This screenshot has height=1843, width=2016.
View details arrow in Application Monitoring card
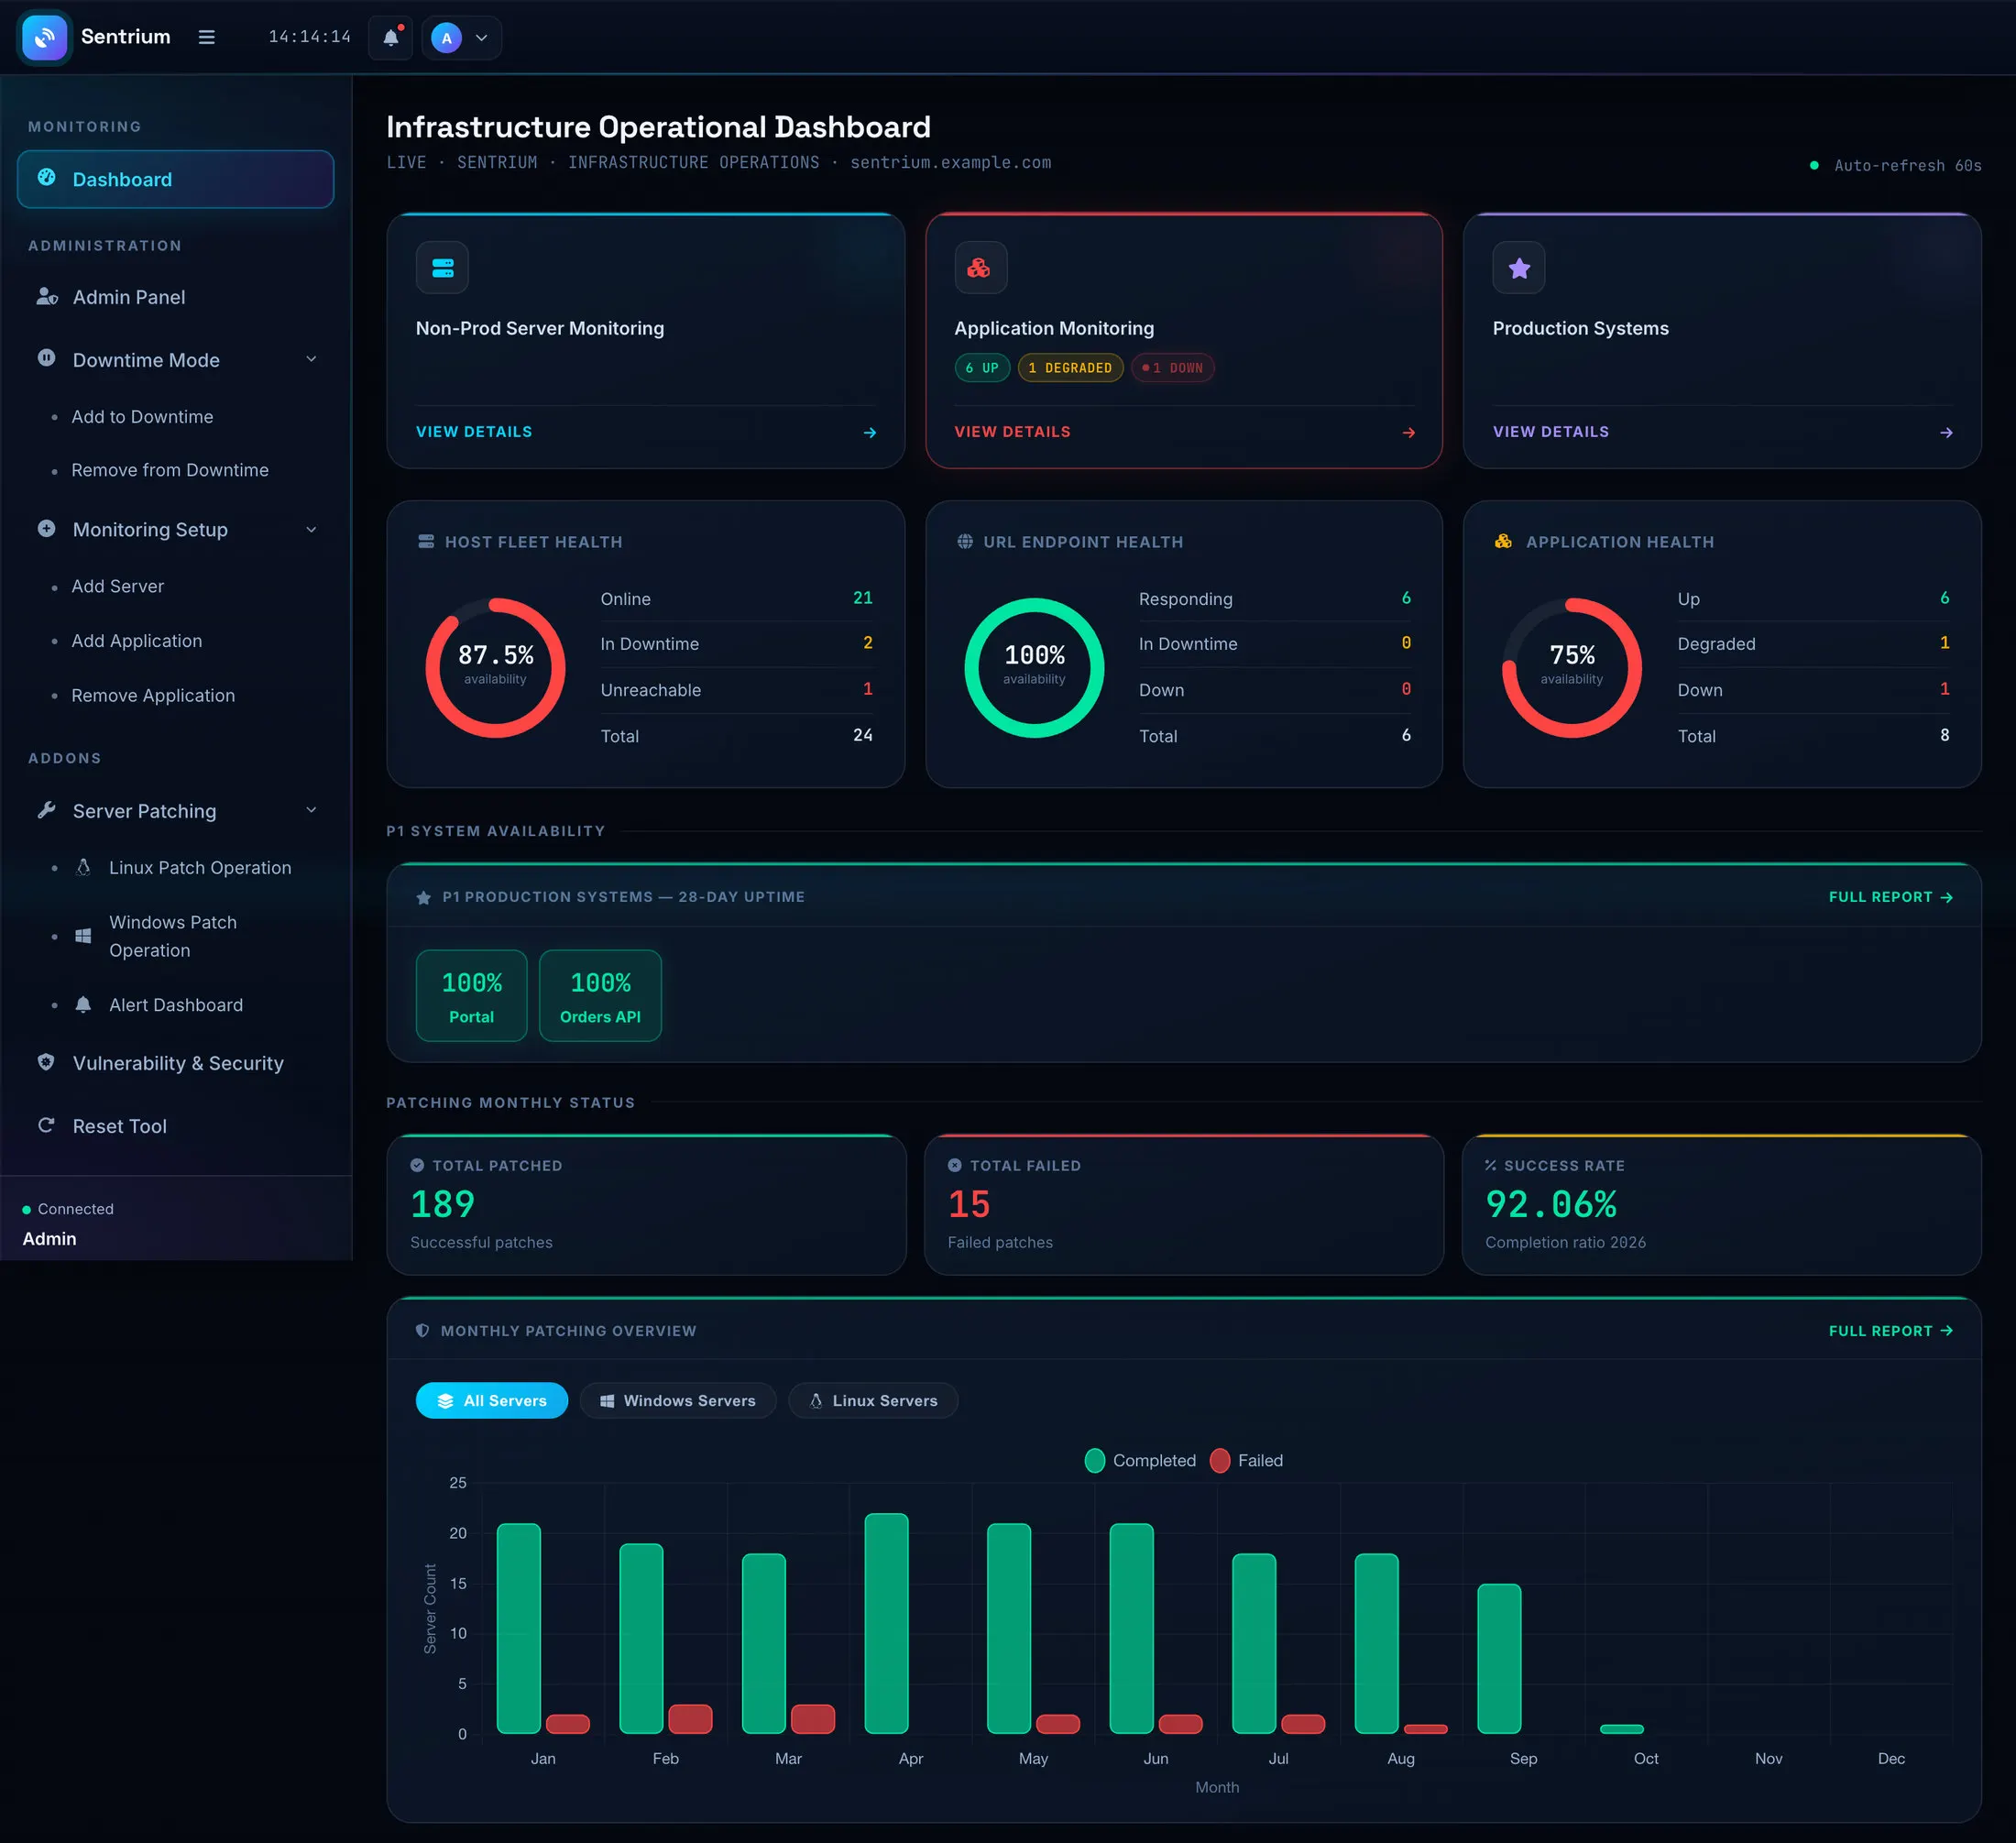(1408, 433)
